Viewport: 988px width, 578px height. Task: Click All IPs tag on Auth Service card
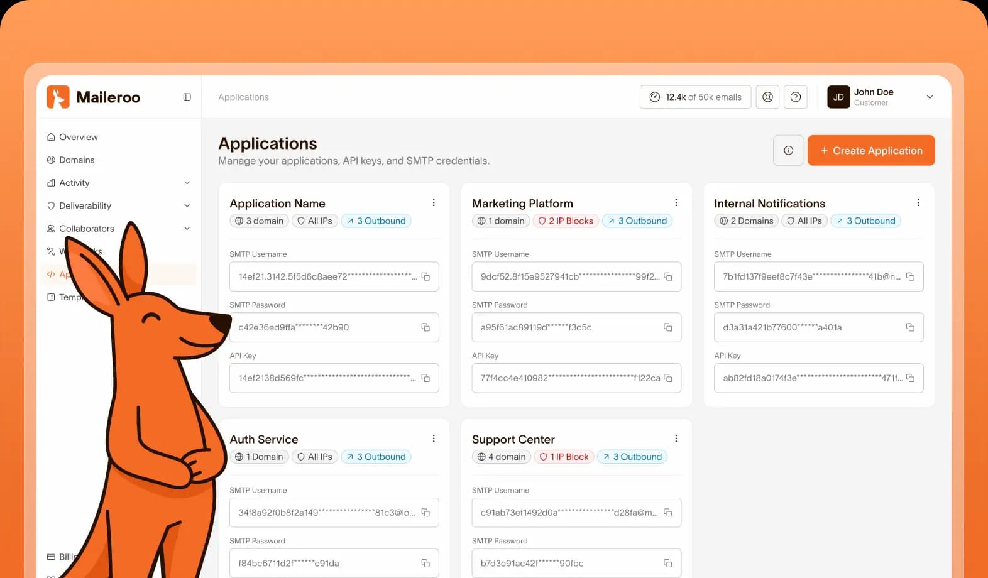click(x=314, y=457)
